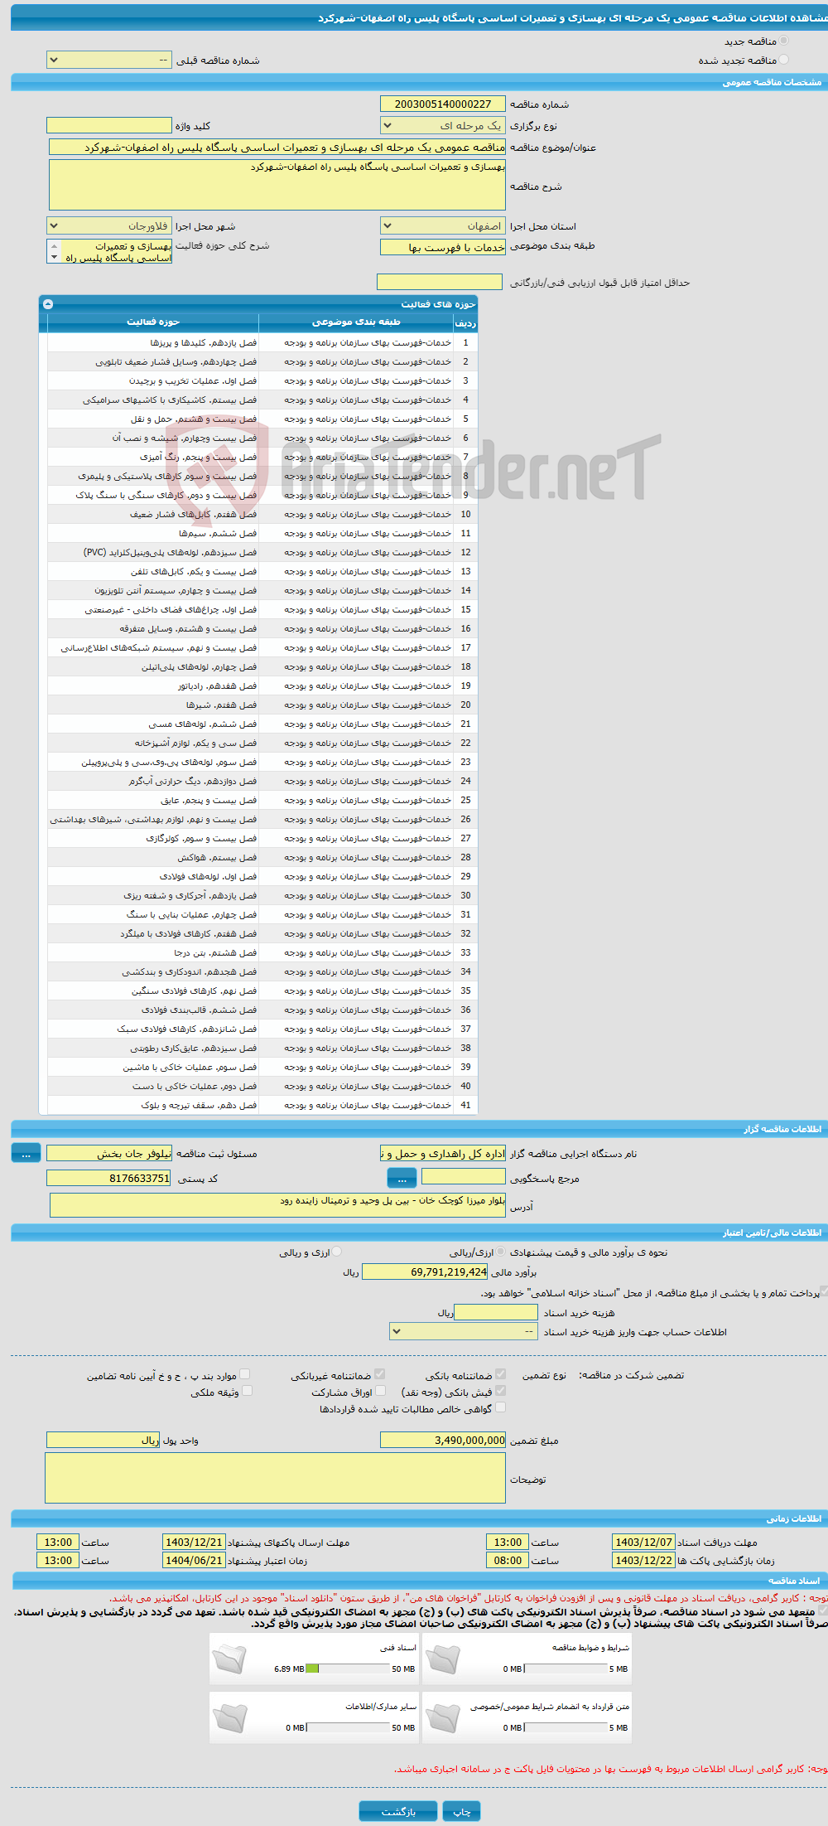Click the زمان بازگشایی پاکت ها date field

(643, 1560)
